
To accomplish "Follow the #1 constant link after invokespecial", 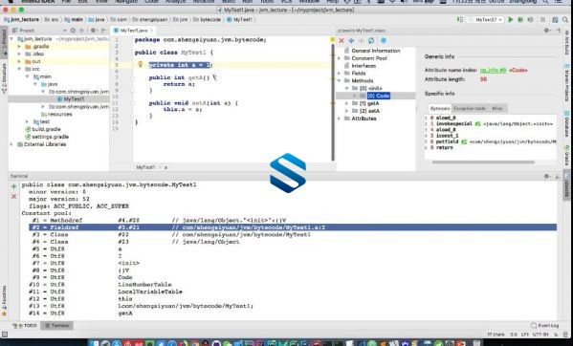I will click(477, 123).
